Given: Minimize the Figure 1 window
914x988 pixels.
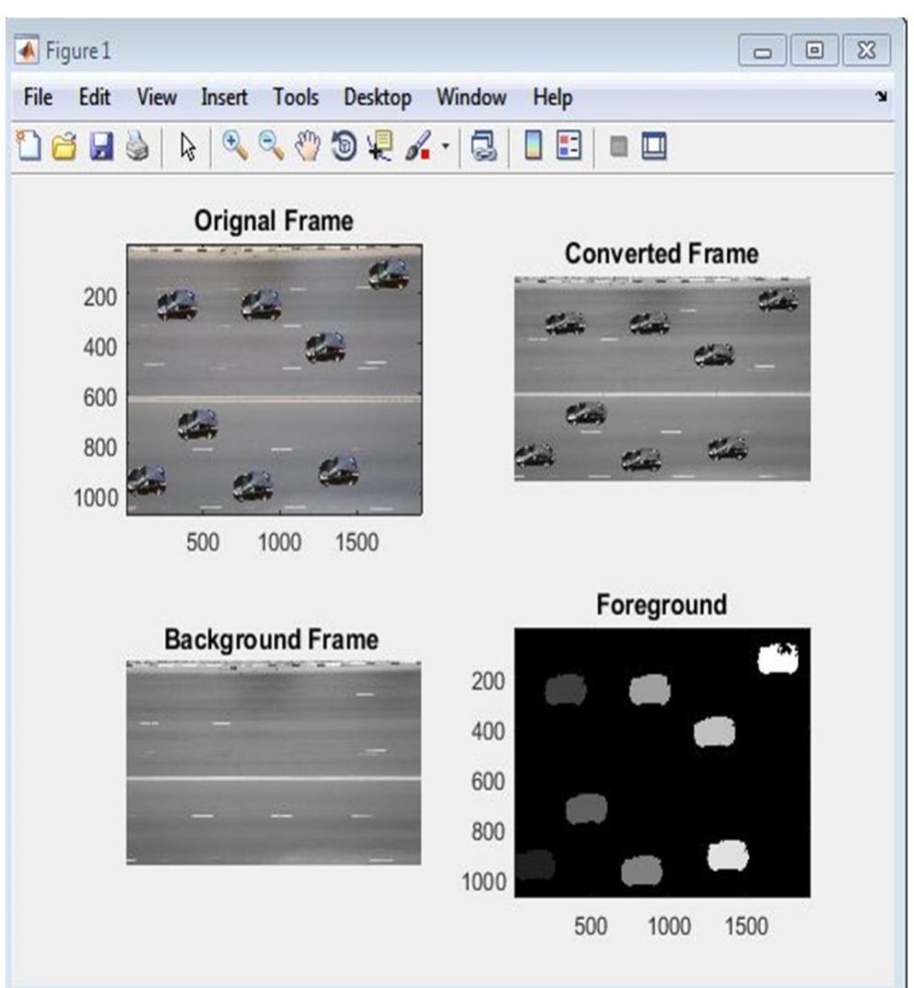Looking at the screenshot, I should pyautogui.click(x=763, y=51).
